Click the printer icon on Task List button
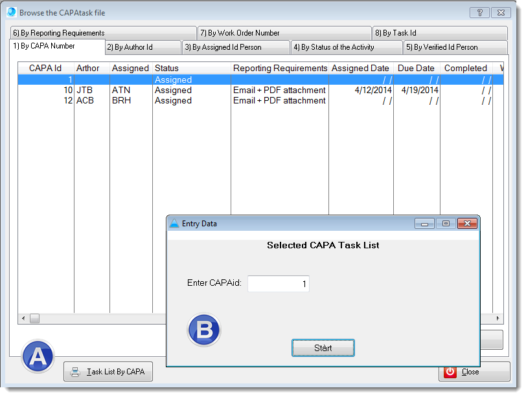 point(75,372)
